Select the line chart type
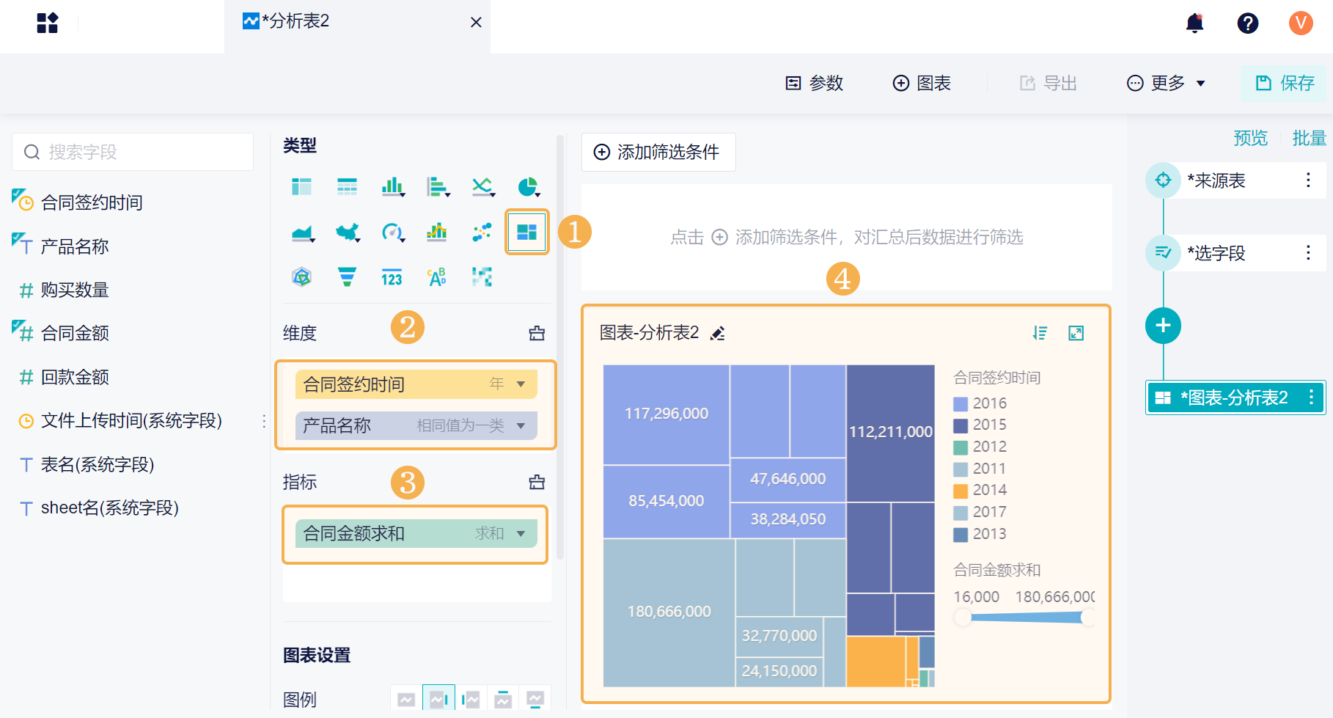The height and width of the screenshot is (718, 1333). click(482, 187)
